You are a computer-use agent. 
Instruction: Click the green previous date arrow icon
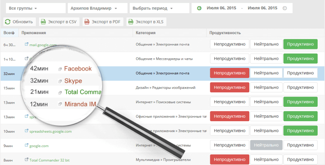pos(199,8)
